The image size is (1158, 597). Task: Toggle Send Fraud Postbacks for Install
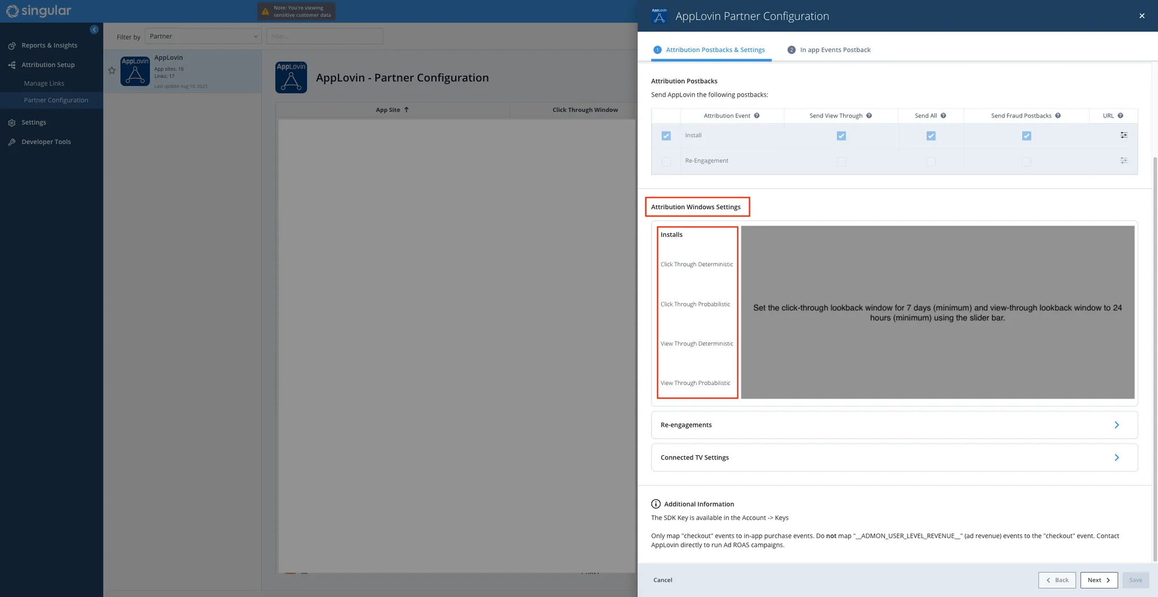1027,136
